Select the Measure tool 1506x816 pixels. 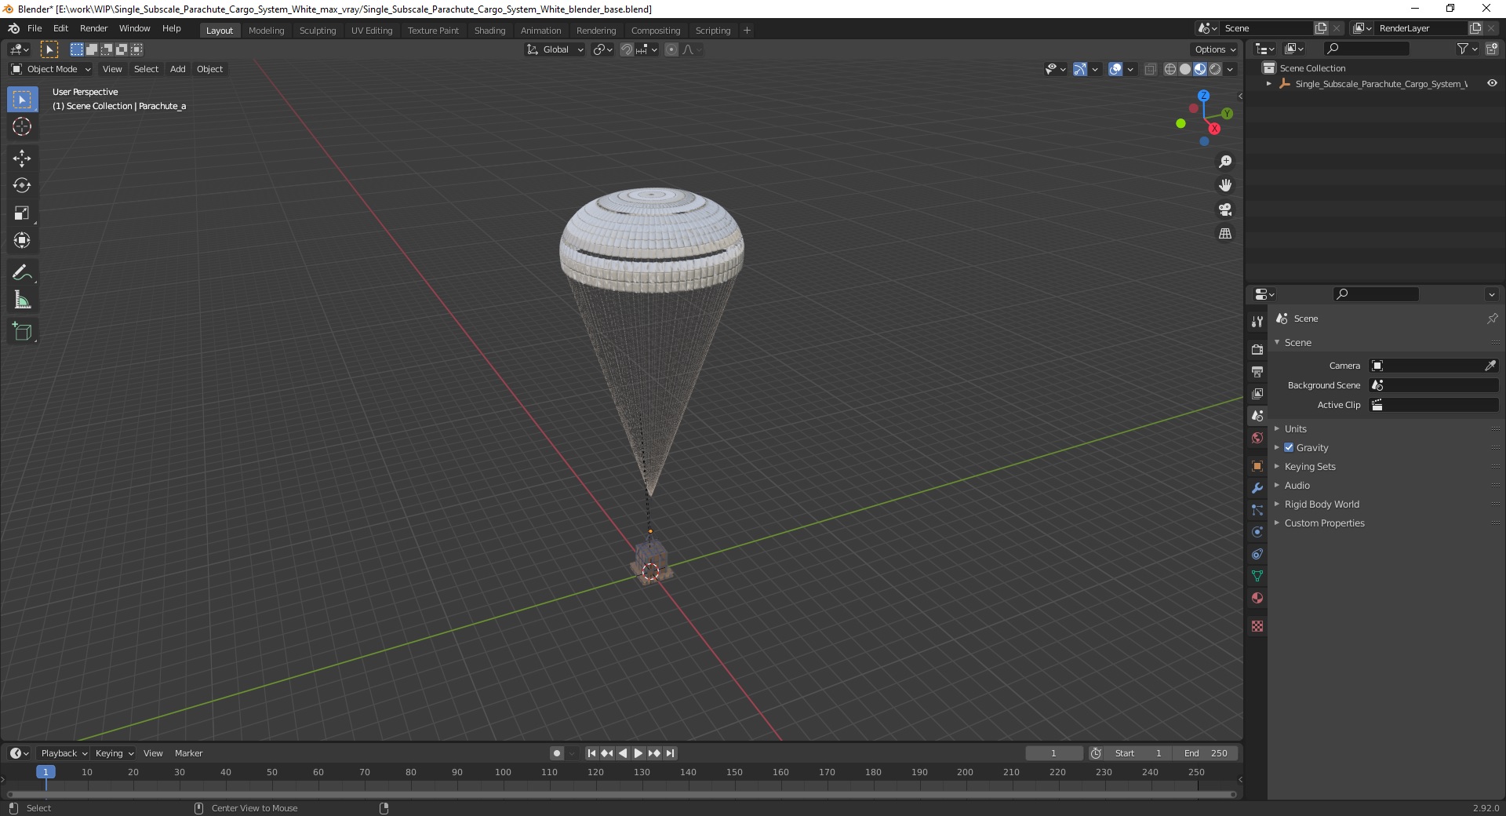[x=22, y=300]
